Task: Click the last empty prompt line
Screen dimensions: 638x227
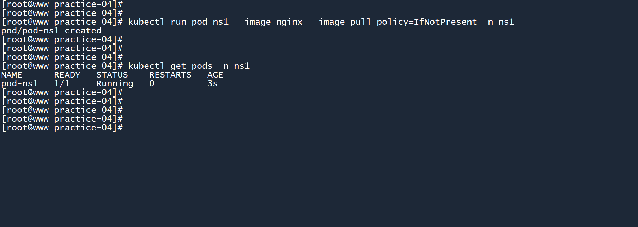Action: pyautogui.click(x=62, y=128)
